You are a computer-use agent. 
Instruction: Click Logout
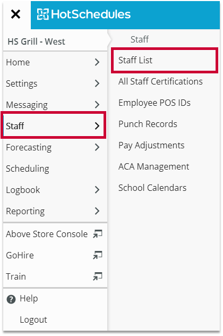[33, 320]
